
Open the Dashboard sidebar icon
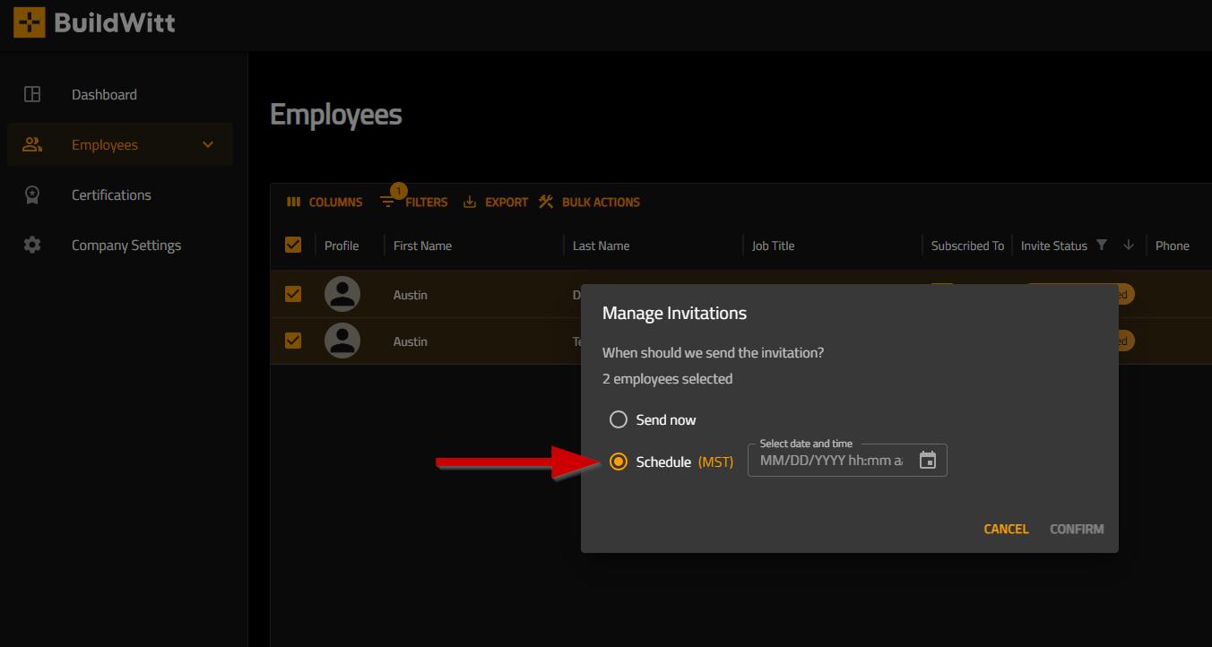(x=32, y=94)
